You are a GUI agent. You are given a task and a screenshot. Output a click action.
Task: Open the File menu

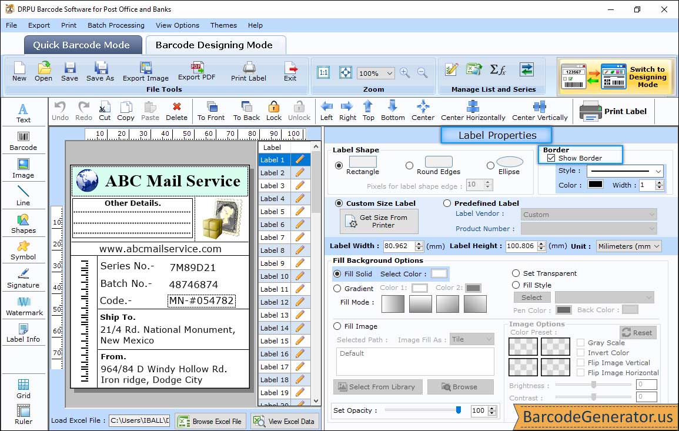pos(11,25)
